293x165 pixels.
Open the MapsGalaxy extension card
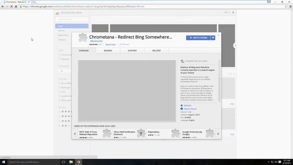[164, 134]
